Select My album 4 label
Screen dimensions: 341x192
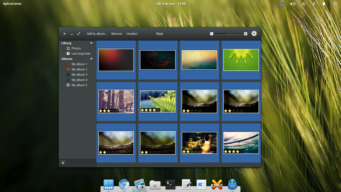pos(79,80)
